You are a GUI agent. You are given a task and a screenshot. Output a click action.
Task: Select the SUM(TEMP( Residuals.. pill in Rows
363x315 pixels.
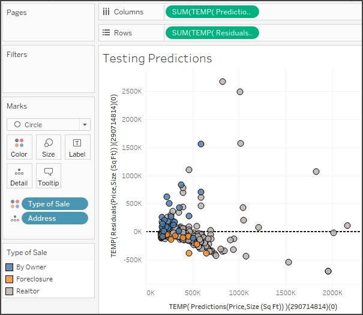pyautogui.click(x=212, y=32)
